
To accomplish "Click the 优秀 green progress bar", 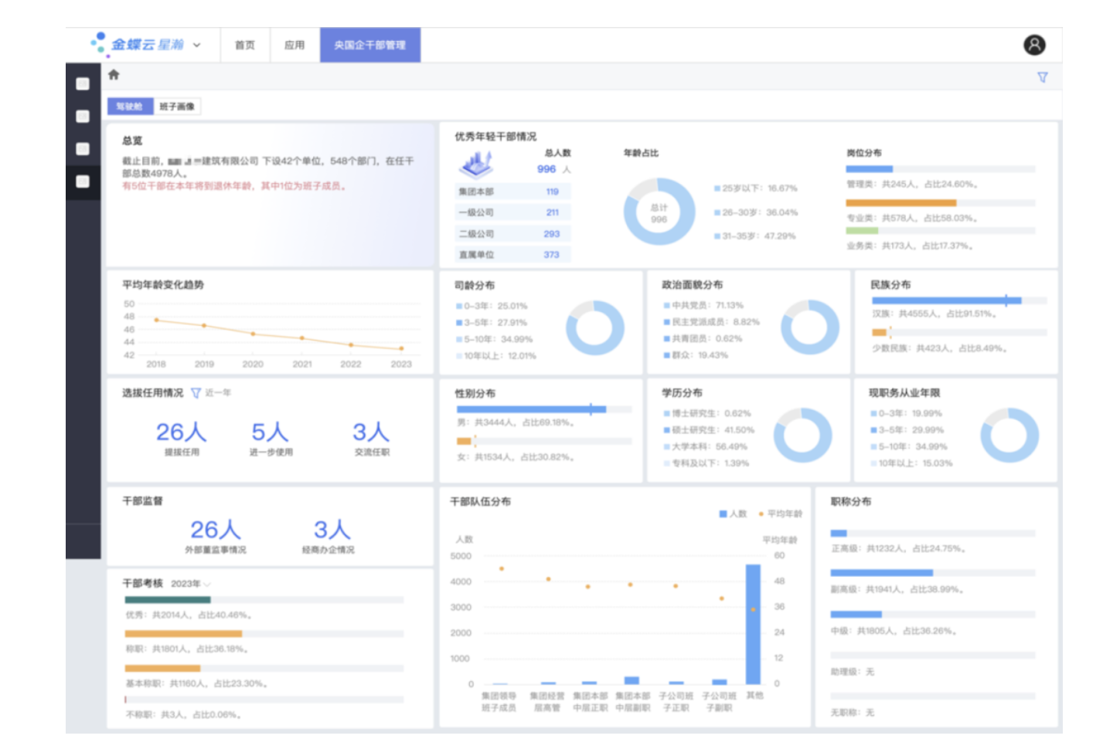I will pyautogui.click(x=168, y=599).
